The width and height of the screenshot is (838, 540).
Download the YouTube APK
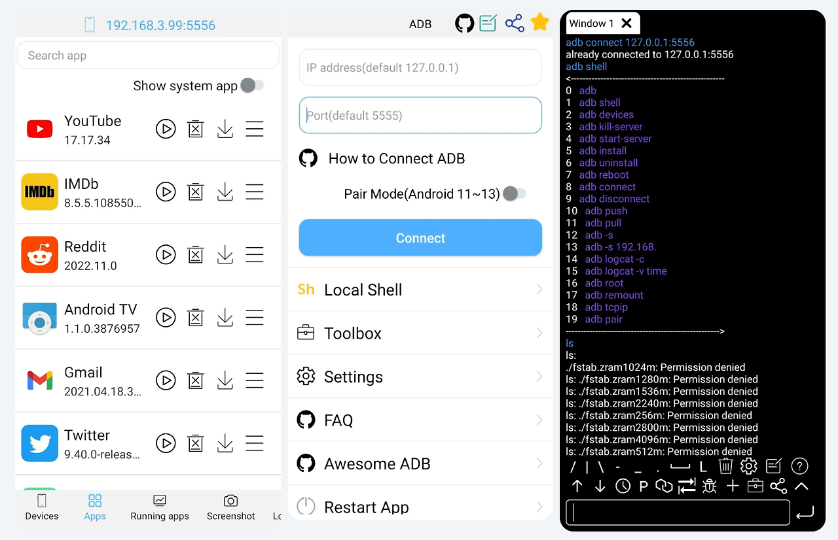(x=225, y=129)
